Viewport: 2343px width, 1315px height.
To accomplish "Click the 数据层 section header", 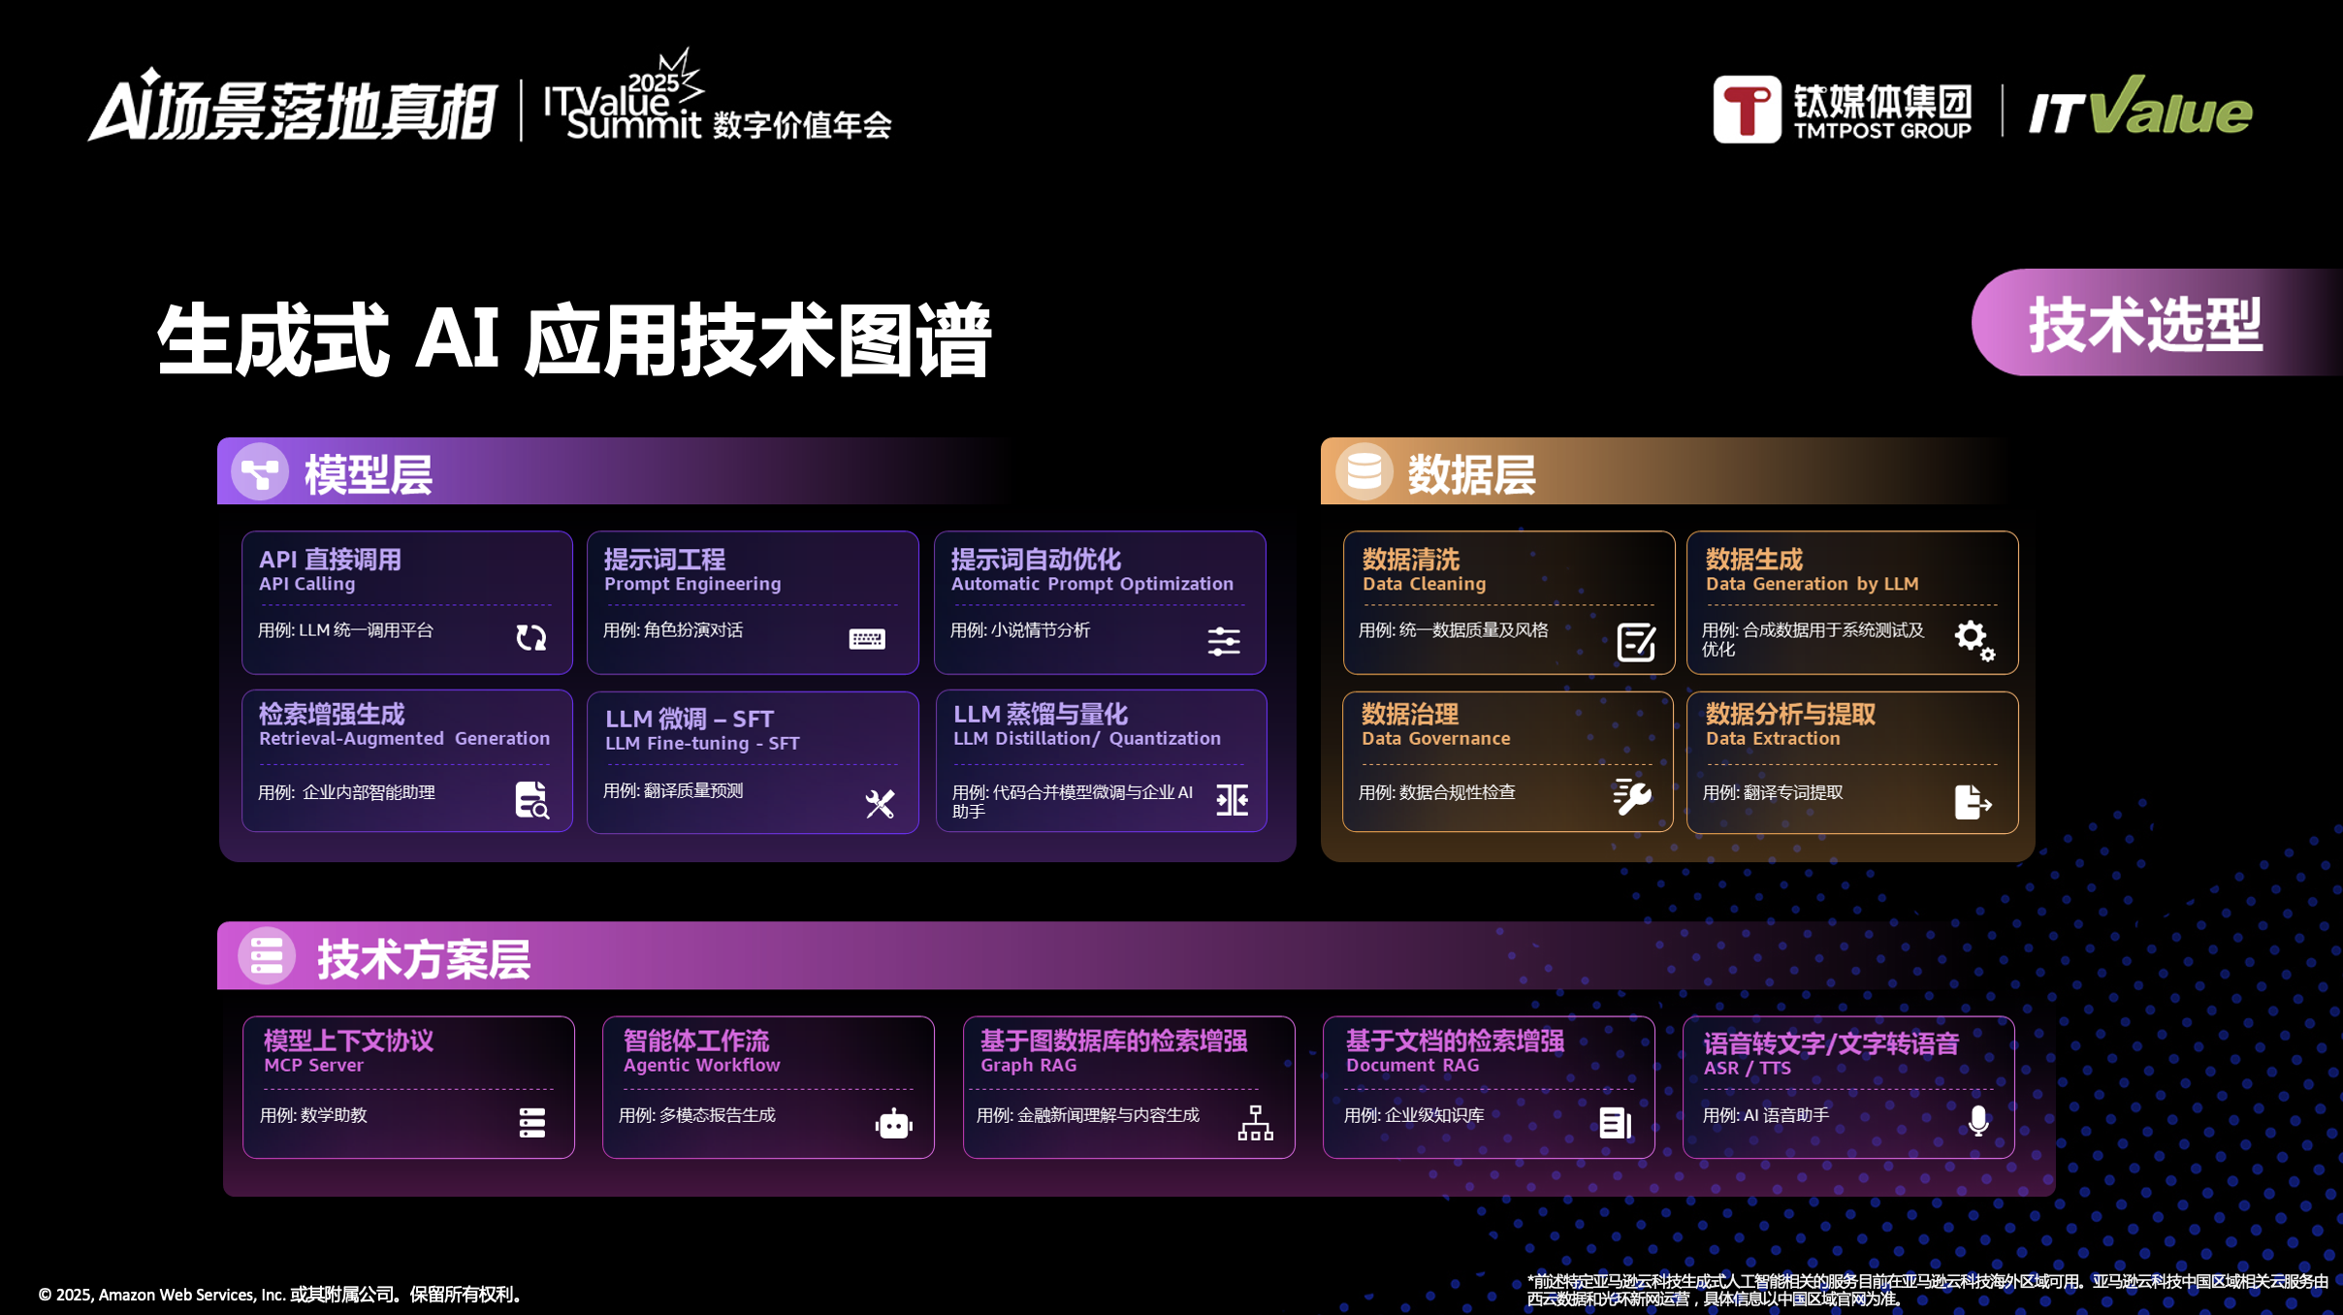I will tap(1470, 474).
